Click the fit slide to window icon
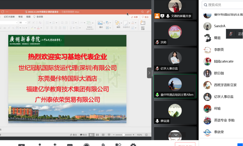This screenshot has width=243, height=146. pos(147,135)
